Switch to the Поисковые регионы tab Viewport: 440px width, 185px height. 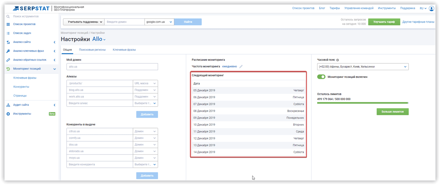click(92, 50)
